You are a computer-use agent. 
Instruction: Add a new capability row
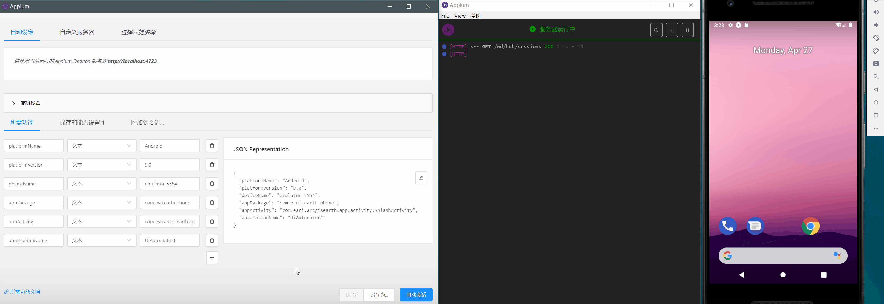pyautogui.click(x=212, y=258)
